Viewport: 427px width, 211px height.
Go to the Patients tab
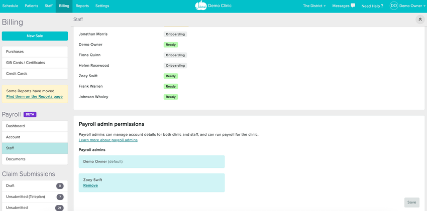(x=31, y=6)
